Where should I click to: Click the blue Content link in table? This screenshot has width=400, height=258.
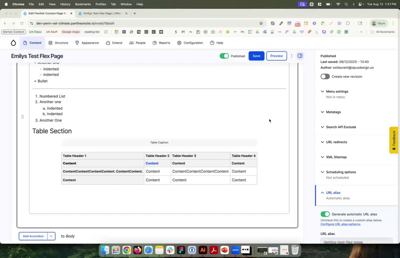(152, 163)
